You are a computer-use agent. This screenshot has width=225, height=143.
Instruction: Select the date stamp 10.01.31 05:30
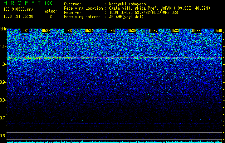click(x=18, y=16)
